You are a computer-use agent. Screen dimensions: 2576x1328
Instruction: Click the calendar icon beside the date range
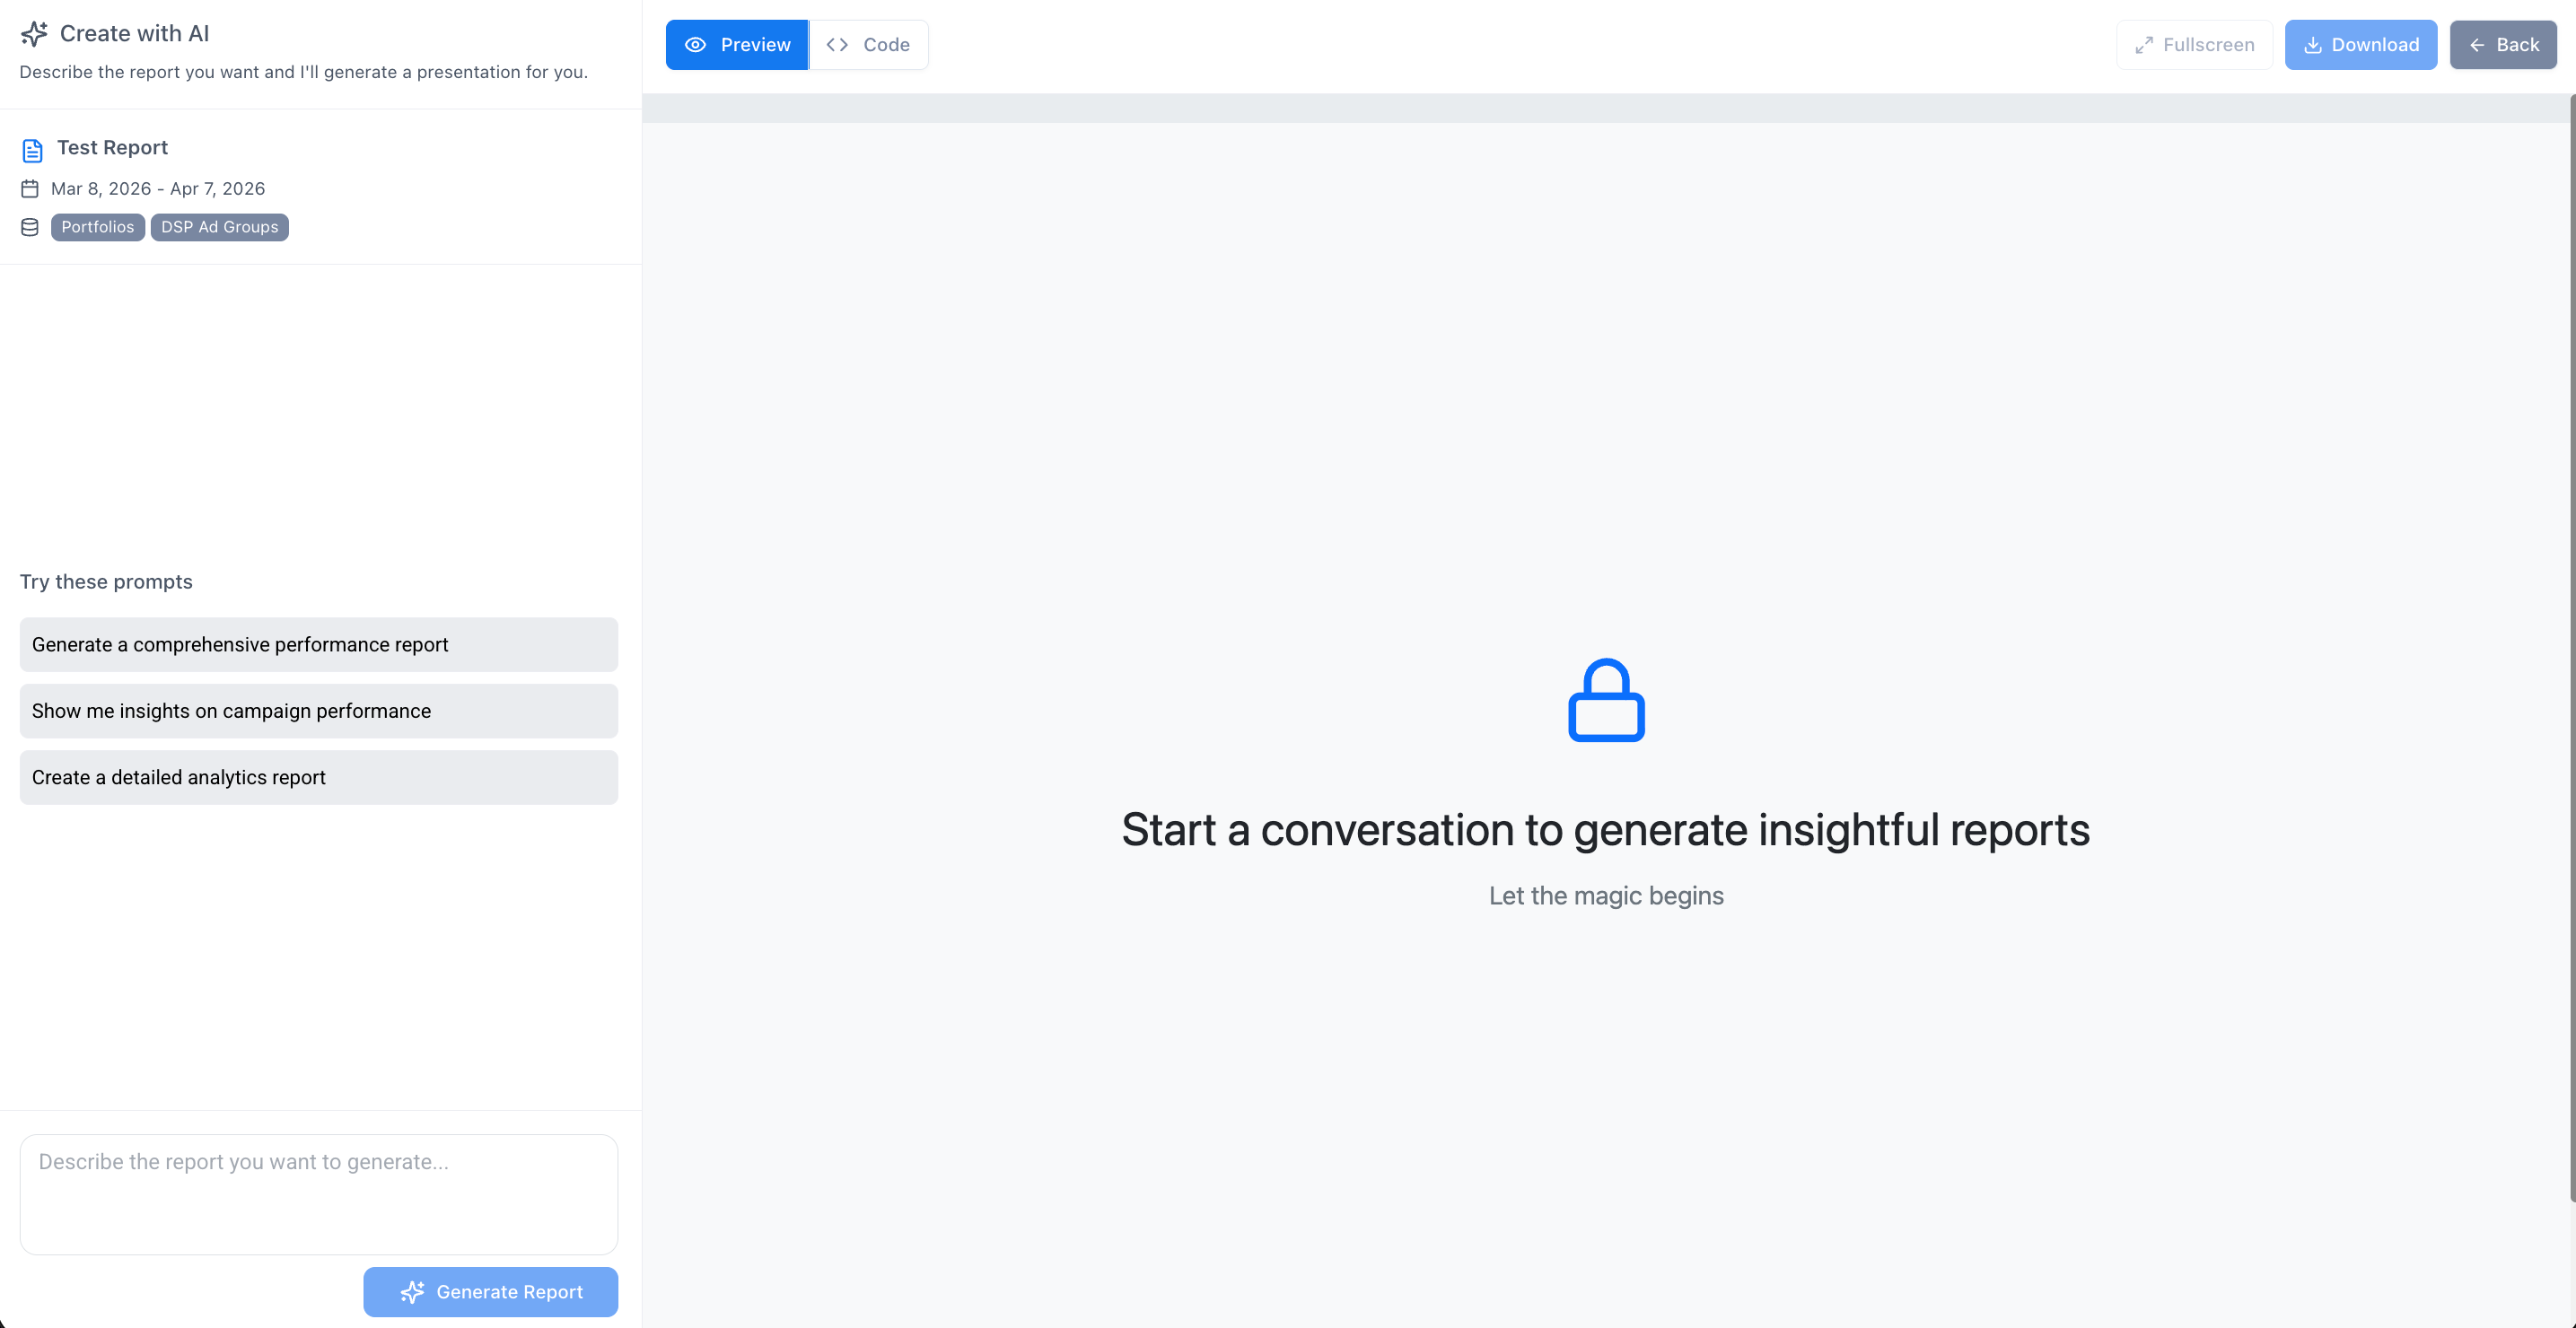pyautogui.click(x=30, y=188)
